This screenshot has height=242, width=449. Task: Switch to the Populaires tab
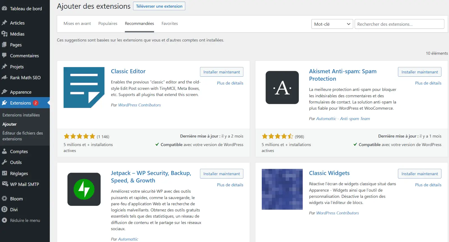(108, 24)
